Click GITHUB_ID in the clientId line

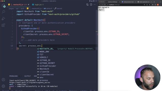[x=54, y=31]
